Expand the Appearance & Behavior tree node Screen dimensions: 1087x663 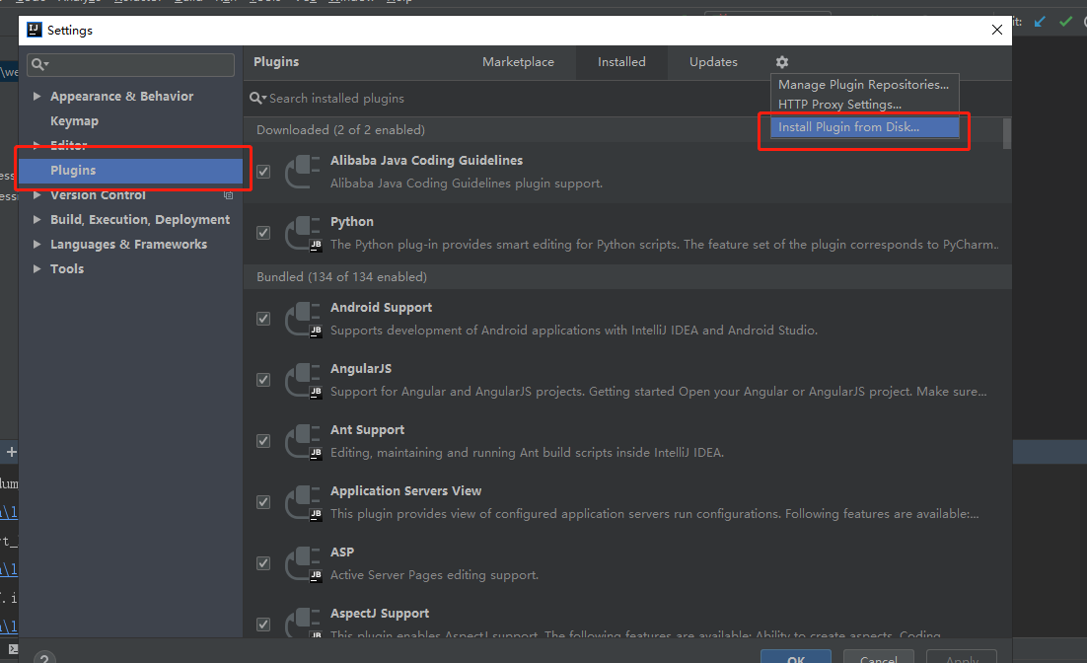coord(36,97)
